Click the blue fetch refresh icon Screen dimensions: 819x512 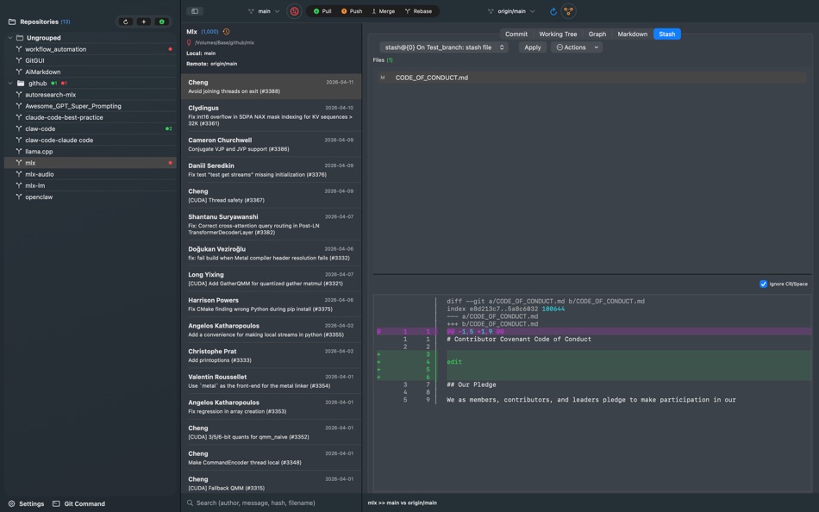pyautogui.click(x=553, y=11)
